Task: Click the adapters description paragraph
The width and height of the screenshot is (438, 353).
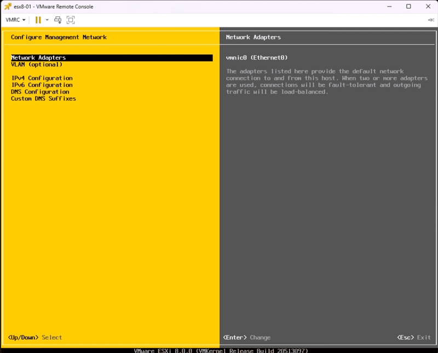Action: pyautogui.click(x=326, y=82)
